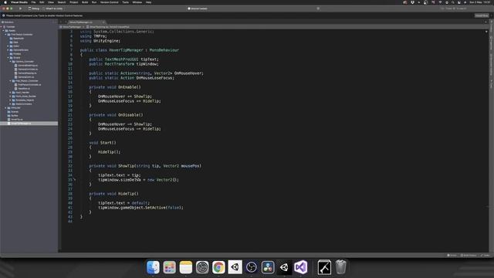Open System Preferences from the Dock
The height and width of the screenshot is (278, 494).
(x=202, y=267)
